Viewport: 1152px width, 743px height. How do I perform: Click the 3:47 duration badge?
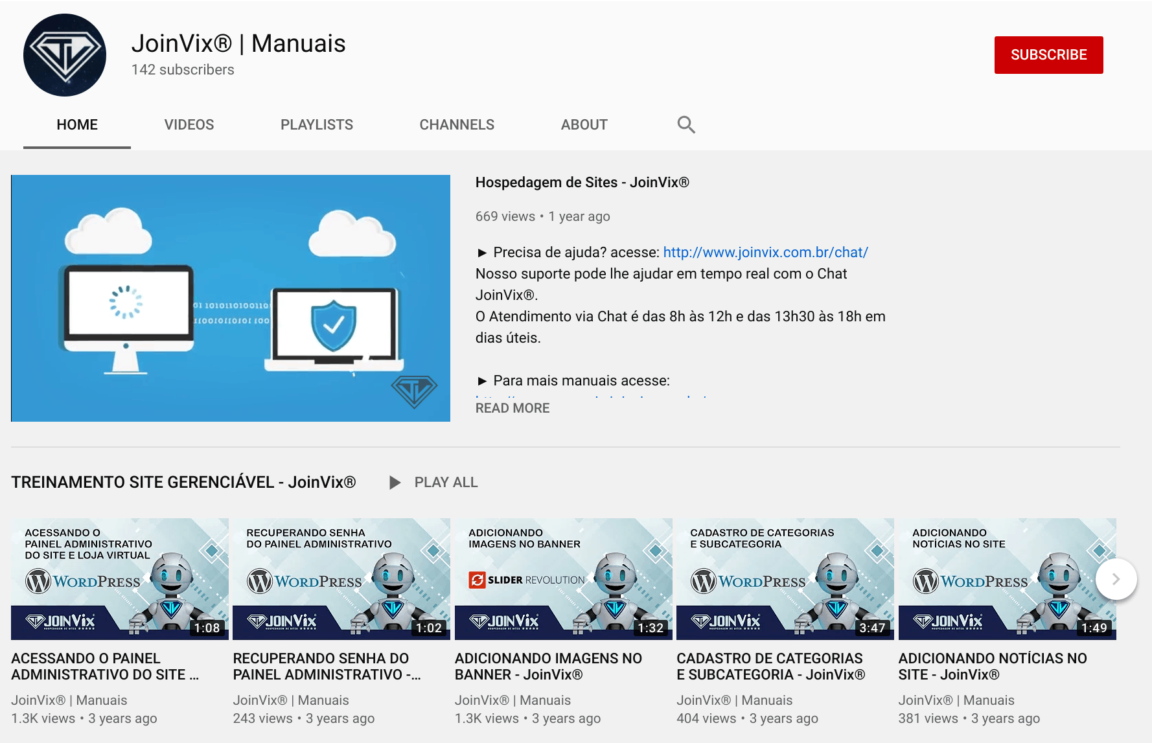873,628
